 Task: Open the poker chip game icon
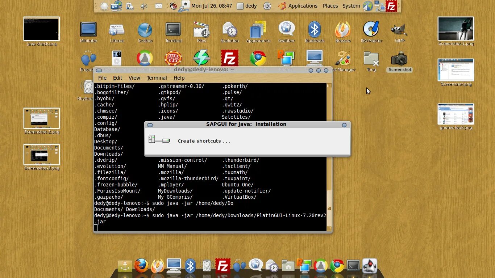click(x=173, y=58)
